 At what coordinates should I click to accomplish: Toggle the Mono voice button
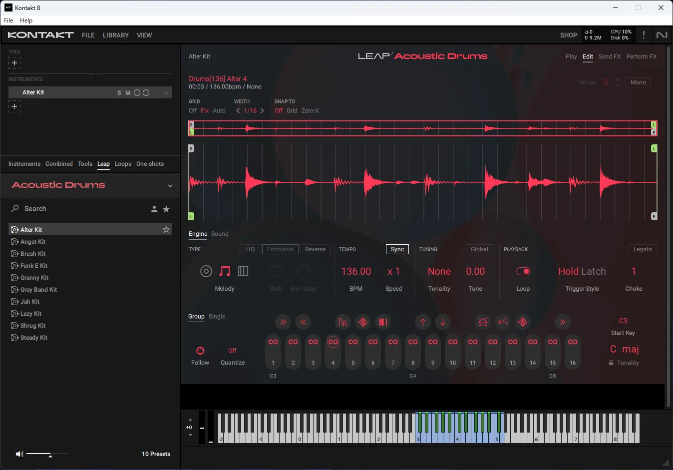638,82
